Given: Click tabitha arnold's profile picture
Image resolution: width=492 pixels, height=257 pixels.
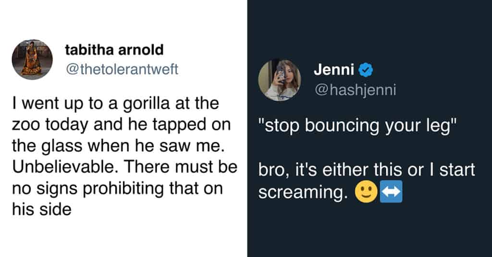Looking at the screenshot, I should (x=32, y=59).
